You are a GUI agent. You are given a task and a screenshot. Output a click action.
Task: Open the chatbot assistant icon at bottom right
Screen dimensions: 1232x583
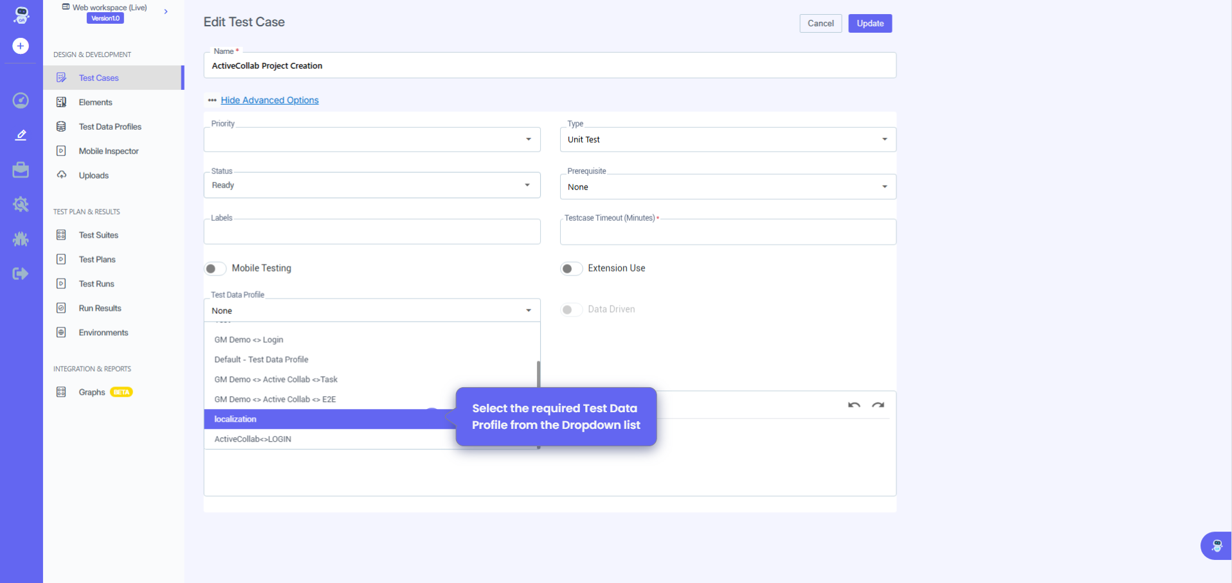[1216, 546]
